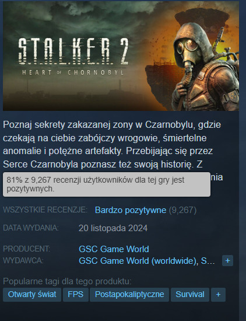Click the S.T.A.L.K.E.R. 2 header capsule image
This screenshot has width=246, height=321.
[121, 56]
